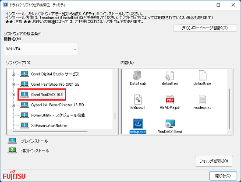Image resolution: width=241 pixels, height=182 pixels.
Task: Click フォルダを開く(O) button
Action: point(214,161)
